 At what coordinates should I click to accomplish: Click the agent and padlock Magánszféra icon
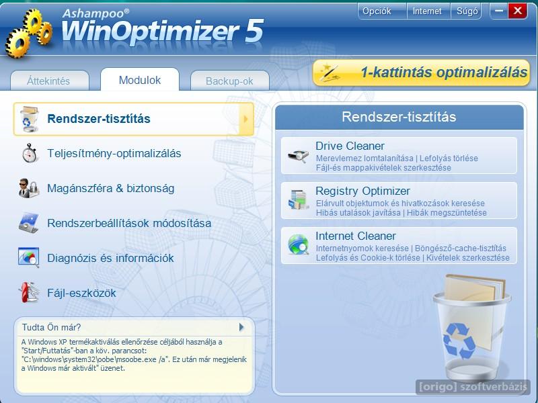29,188
